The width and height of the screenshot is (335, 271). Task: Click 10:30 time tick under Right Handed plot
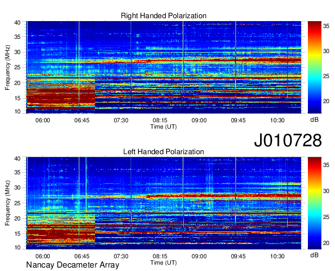277,120
